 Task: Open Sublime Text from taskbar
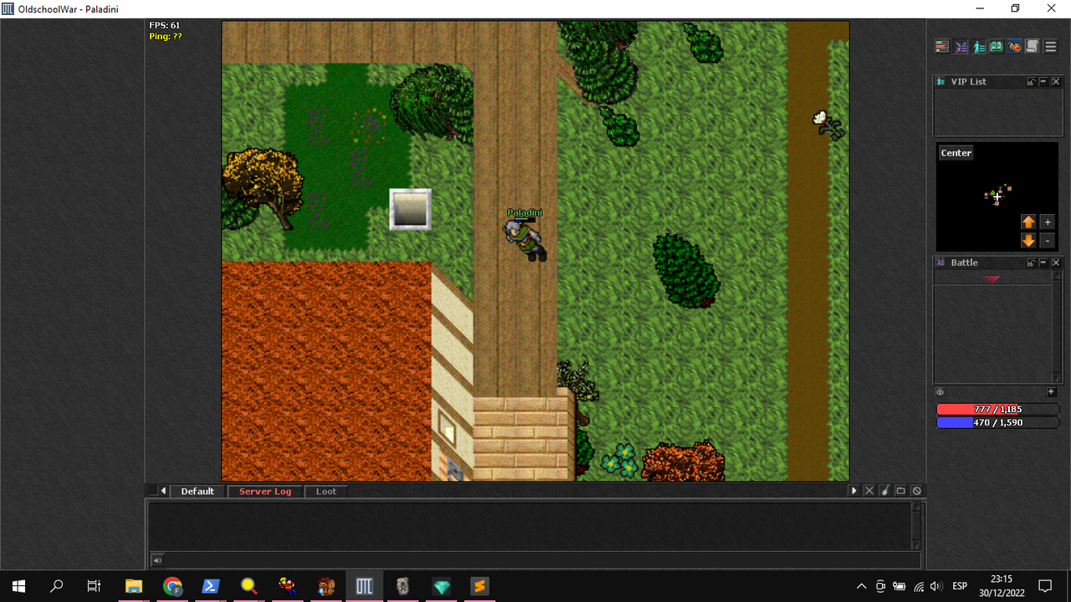[479, 586]
